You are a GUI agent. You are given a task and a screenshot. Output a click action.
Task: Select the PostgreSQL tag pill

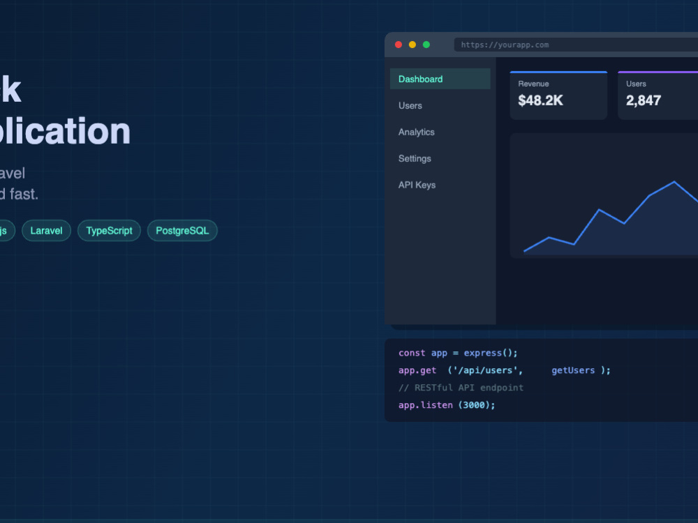coord(182,230)
